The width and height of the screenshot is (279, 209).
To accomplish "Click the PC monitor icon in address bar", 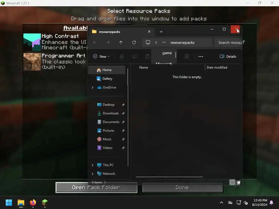I will click(x=148, y=42).
